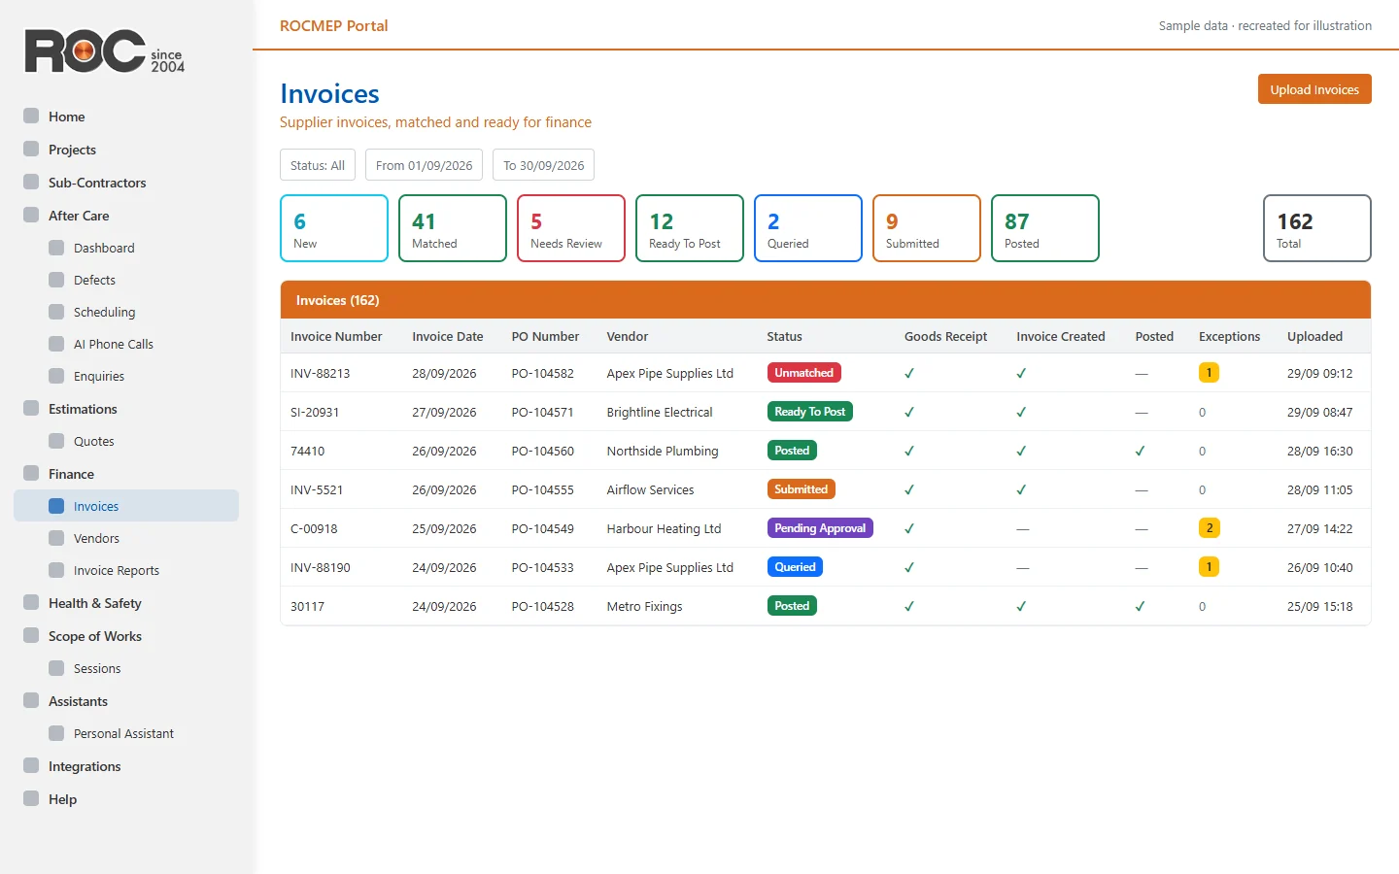
Task: Click the Home sidebar icon
Action: (x=31, y=117)
